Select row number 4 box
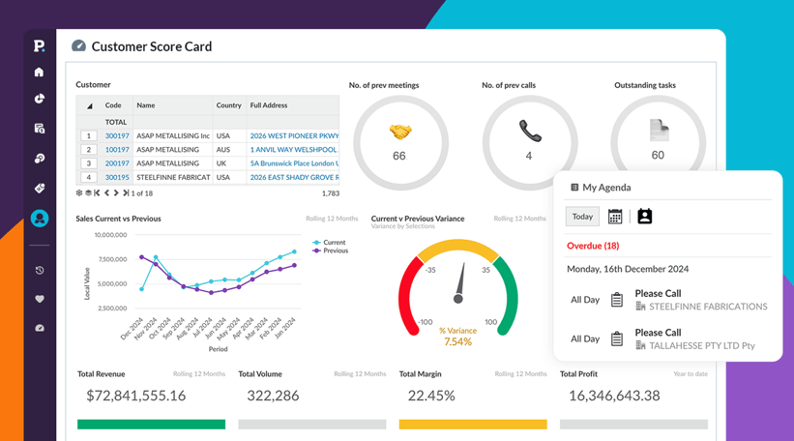The width and height of the screenshot is (794, 441). (89, 177)
